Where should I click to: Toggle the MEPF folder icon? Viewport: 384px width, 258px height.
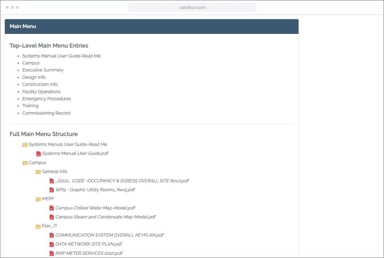(x=38, y=199)
